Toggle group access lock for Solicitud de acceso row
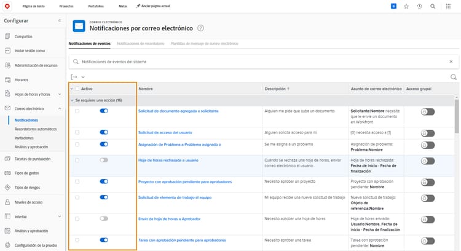The image size is (461, 251). tap(427, 133)
